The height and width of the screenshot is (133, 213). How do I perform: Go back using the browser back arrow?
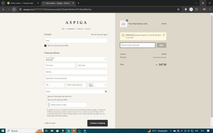tap(3, 9)
